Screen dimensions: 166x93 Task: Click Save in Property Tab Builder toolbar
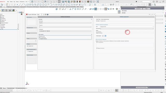coord(47,14)
